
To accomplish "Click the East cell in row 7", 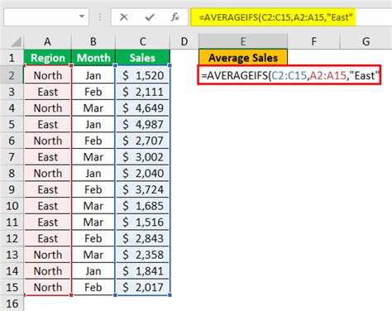I will pyautogui.click(x=48, y=157).
